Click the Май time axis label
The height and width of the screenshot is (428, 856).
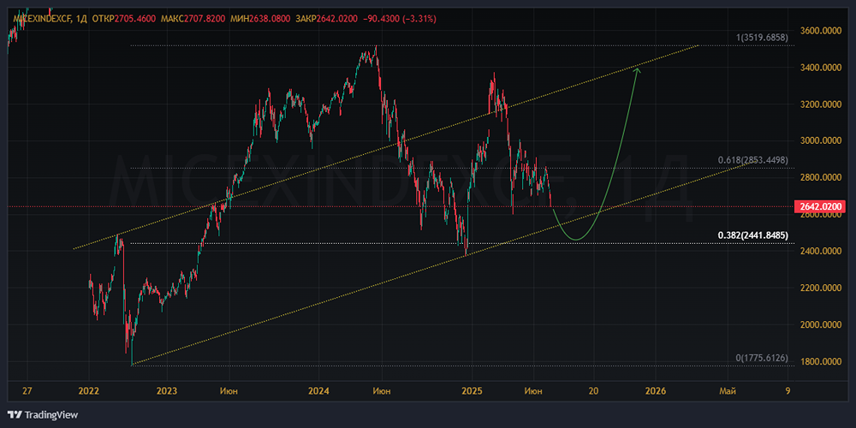727,391
